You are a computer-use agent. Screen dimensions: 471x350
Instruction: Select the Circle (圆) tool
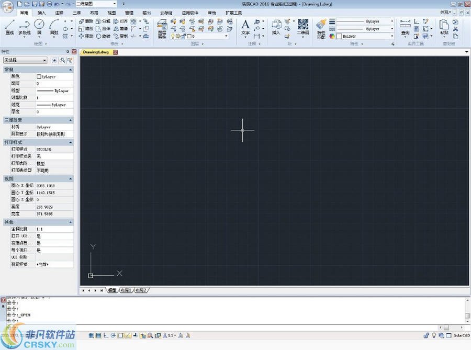click(39, 27)
